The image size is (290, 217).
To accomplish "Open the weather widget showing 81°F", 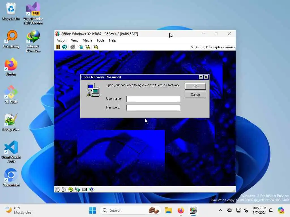I will click(19, 210).
